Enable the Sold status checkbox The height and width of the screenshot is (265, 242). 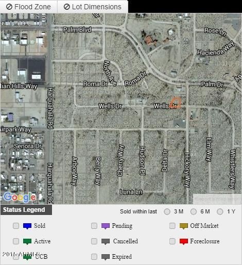(16, 226)
